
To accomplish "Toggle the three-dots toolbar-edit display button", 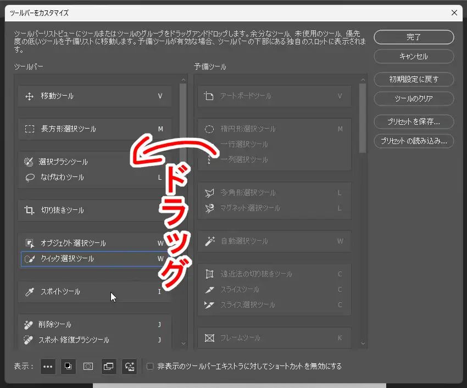I will pos(48,366).
